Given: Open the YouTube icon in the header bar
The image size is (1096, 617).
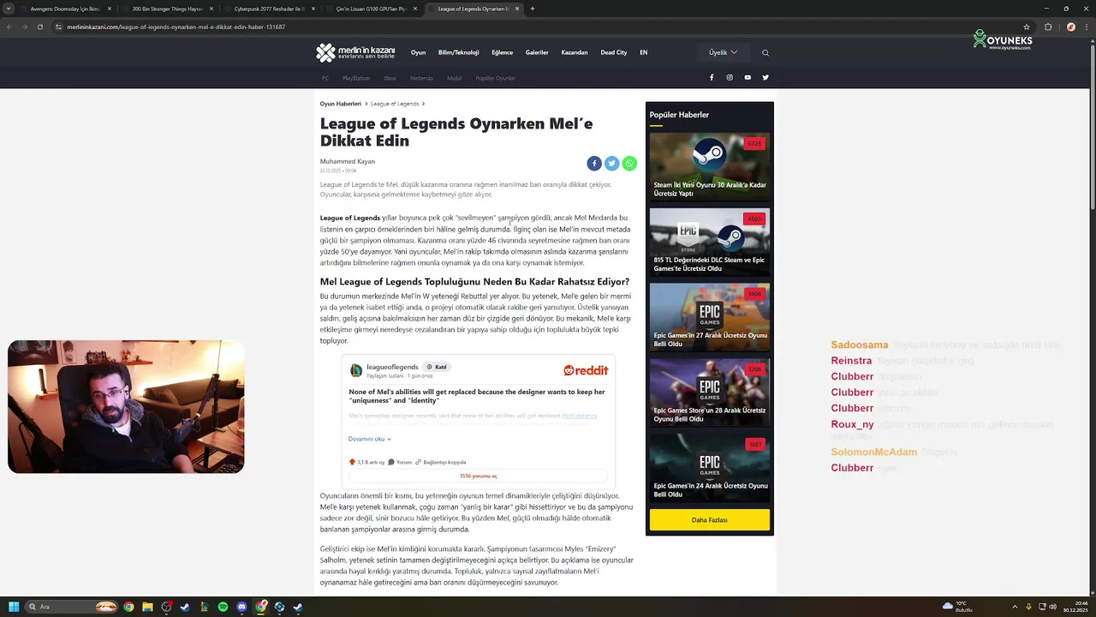Looking at the screenshot, I should (x=748, y=77).
